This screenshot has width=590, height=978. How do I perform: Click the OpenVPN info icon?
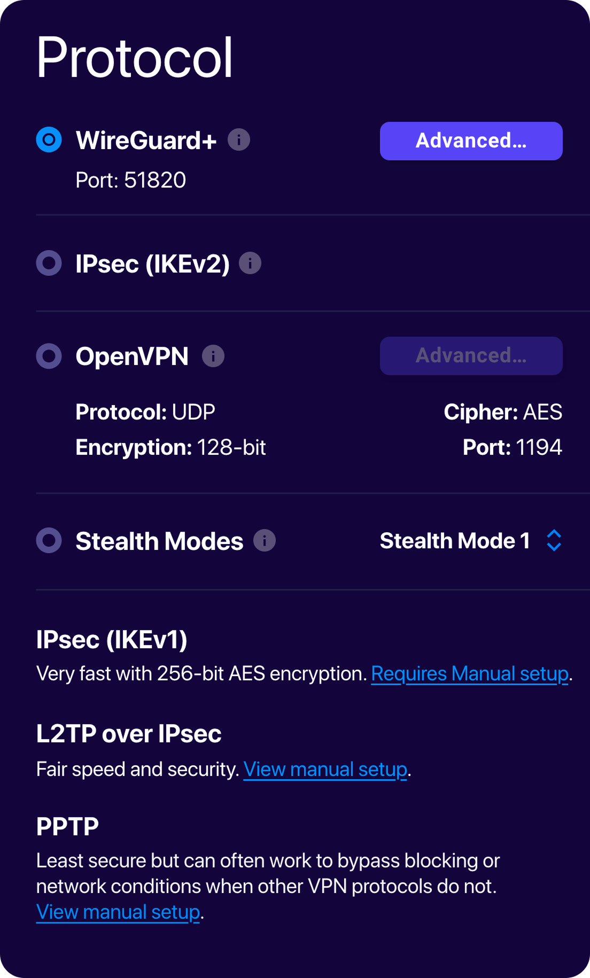tap(213, 355)
